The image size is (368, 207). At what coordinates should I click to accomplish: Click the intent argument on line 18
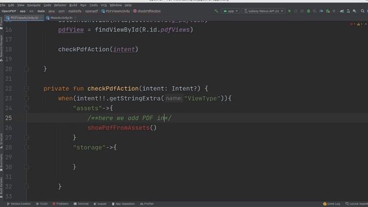124,49
